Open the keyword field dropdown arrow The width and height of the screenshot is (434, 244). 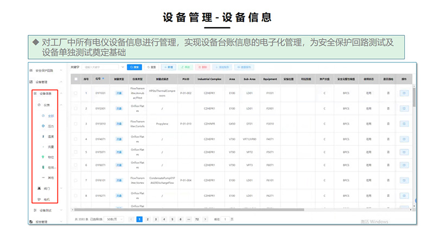123,67
